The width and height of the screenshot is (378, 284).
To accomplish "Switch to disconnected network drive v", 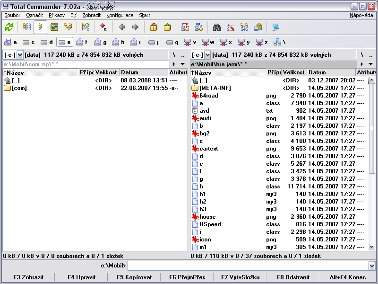I will tap(190, 42).
